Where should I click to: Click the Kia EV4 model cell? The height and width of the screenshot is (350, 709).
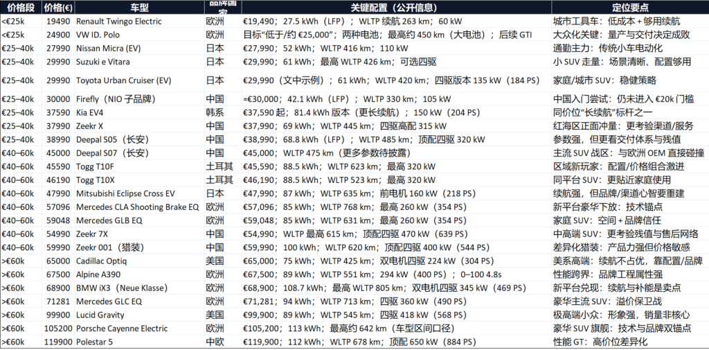(x=92, y=112)
